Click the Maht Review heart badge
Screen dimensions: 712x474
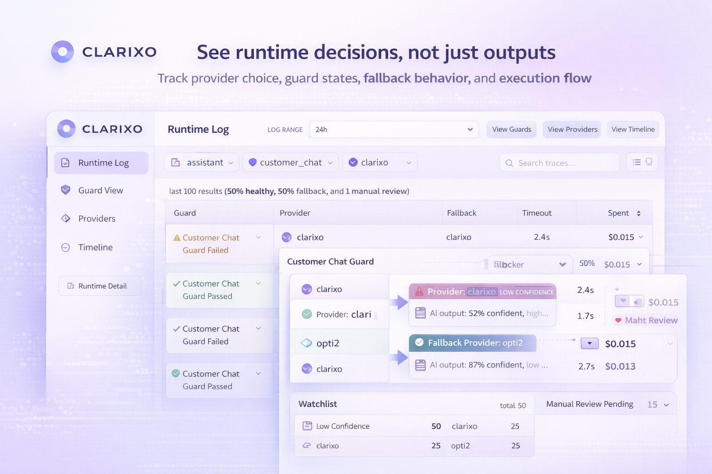pyautogui.click(x=646, y=320)
